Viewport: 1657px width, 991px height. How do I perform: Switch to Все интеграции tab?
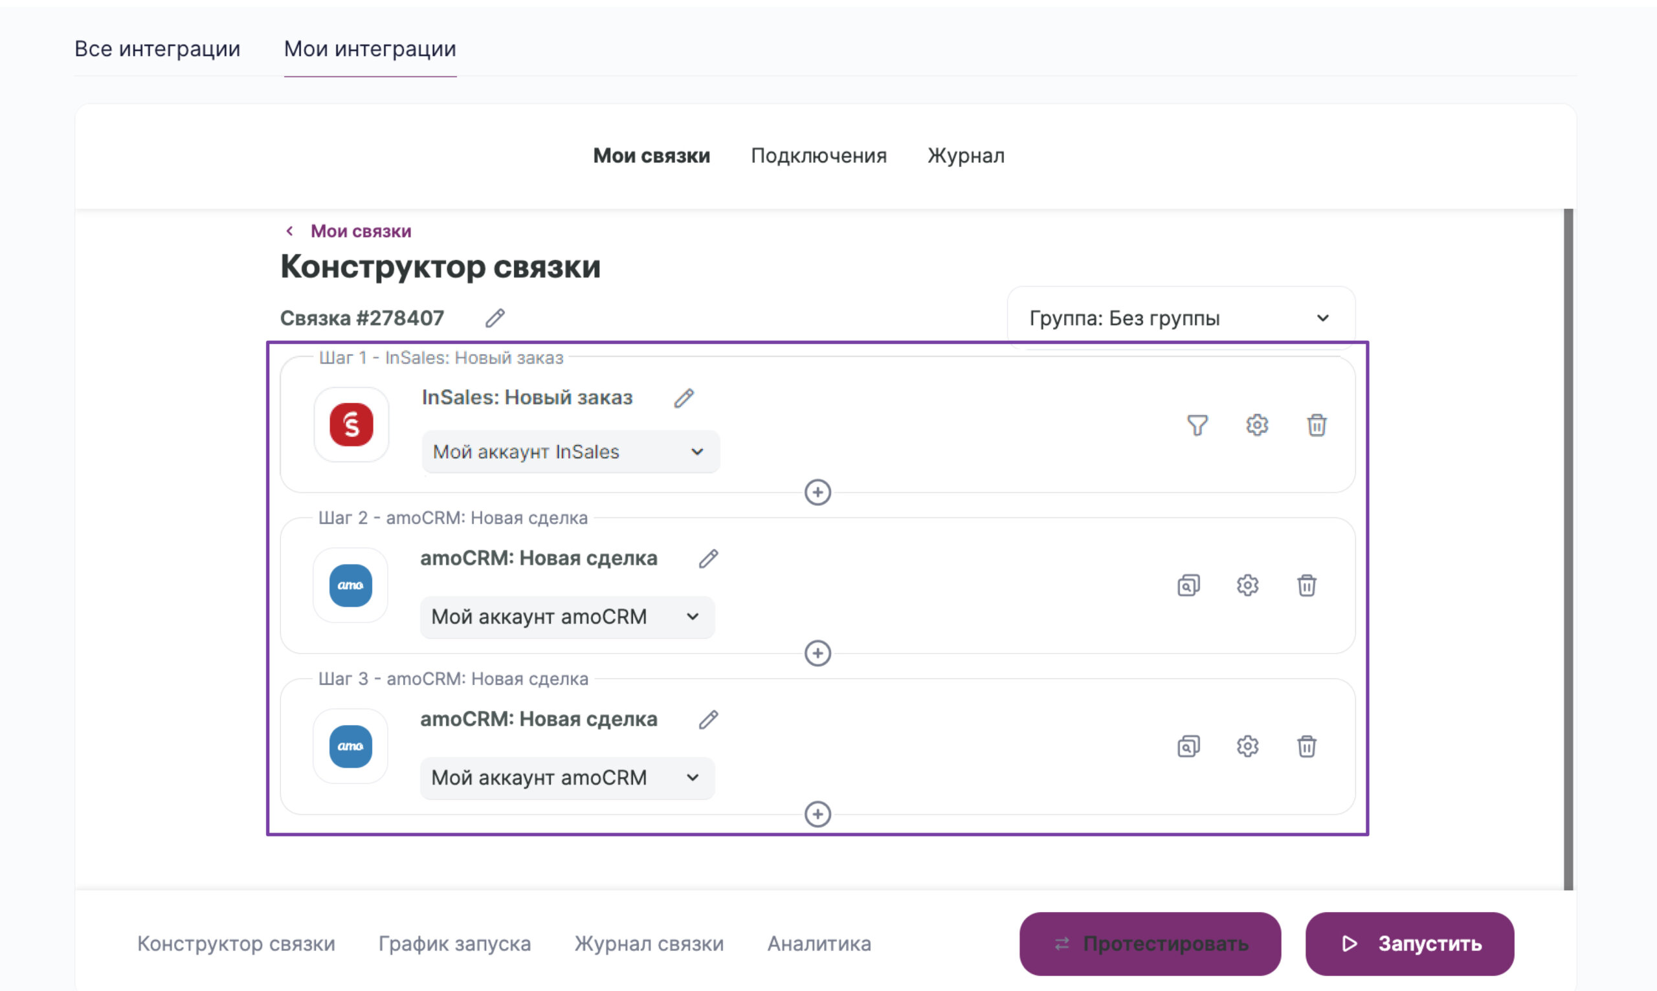[x=157, y=49]
